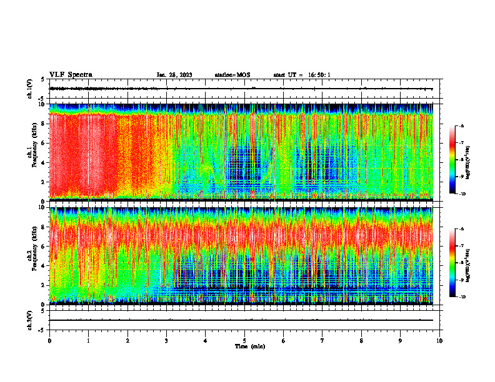Click the '2' tick on the time axis
495x382 pixels.
(127, 341)
